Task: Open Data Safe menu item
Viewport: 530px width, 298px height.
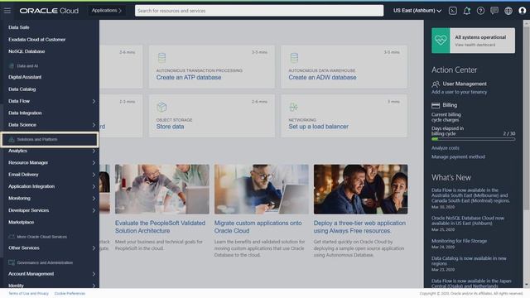Action: coord(18,27)
